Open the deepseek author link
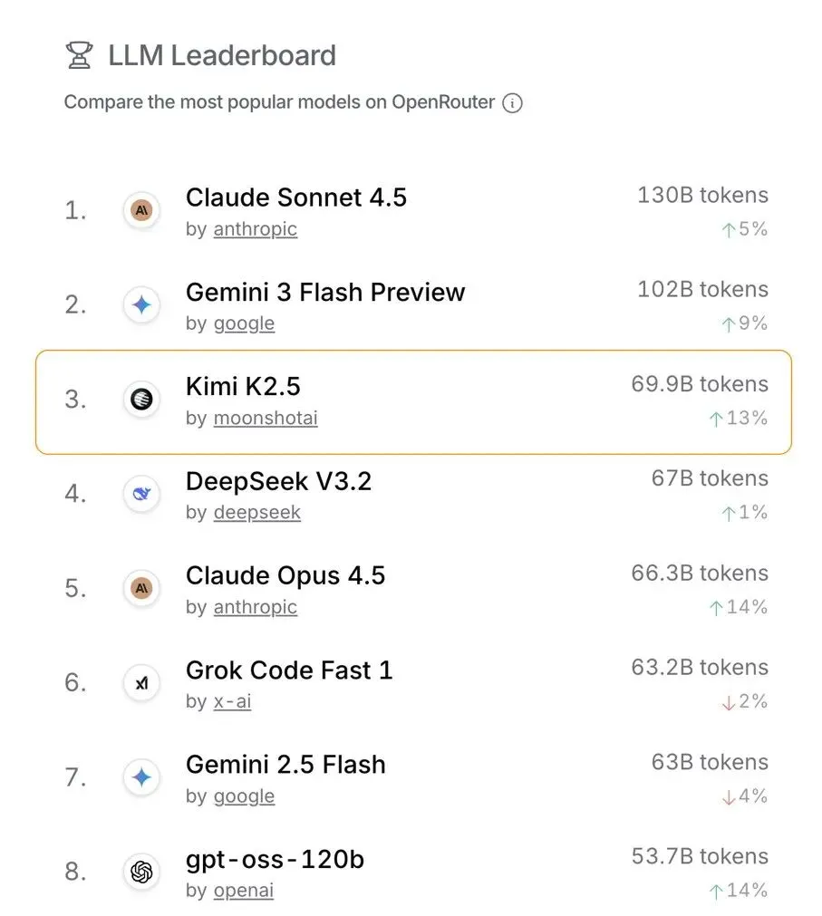Screen dimensions: 822x916 (x=256, y=513)
